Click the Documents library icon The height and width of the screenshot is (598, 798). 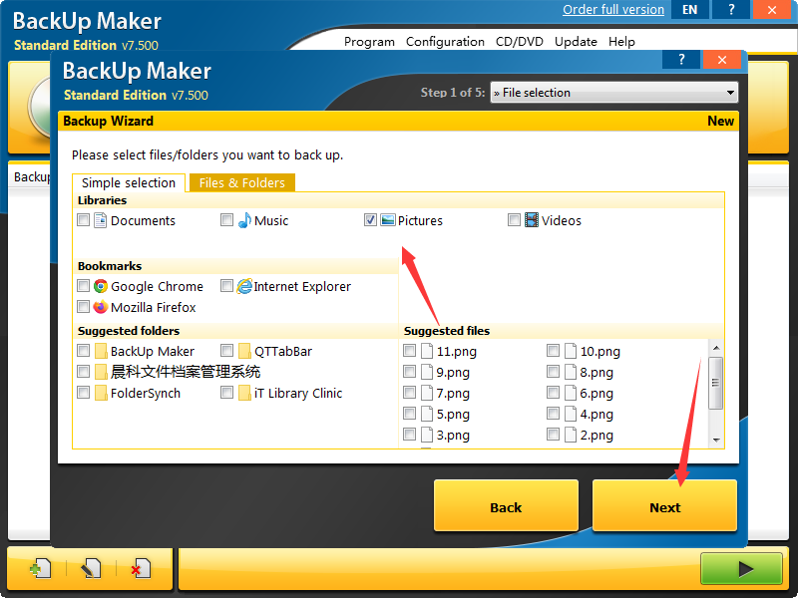pos(101,220)
